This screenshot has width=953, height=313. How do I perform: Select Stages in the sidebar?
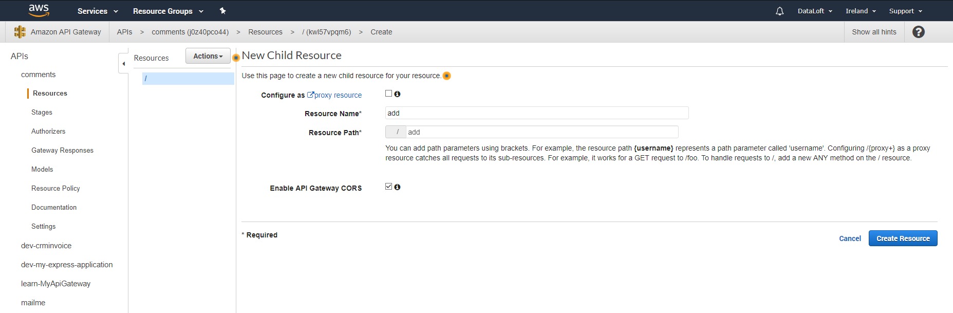click(42, 113)
